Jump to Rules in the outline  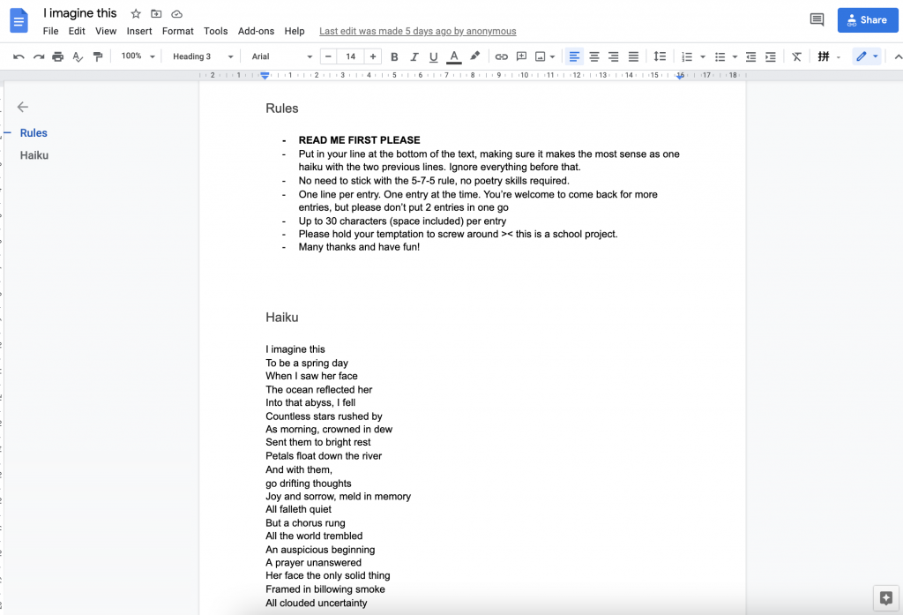click(x=34, y=133)
